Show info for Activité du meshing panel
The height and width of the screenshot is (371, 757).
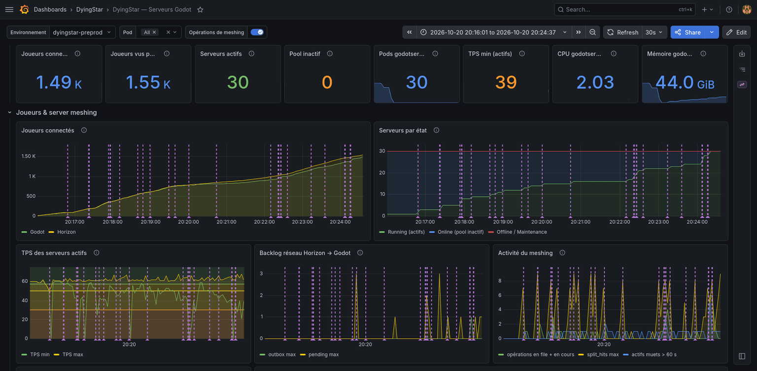click(562, 253)
